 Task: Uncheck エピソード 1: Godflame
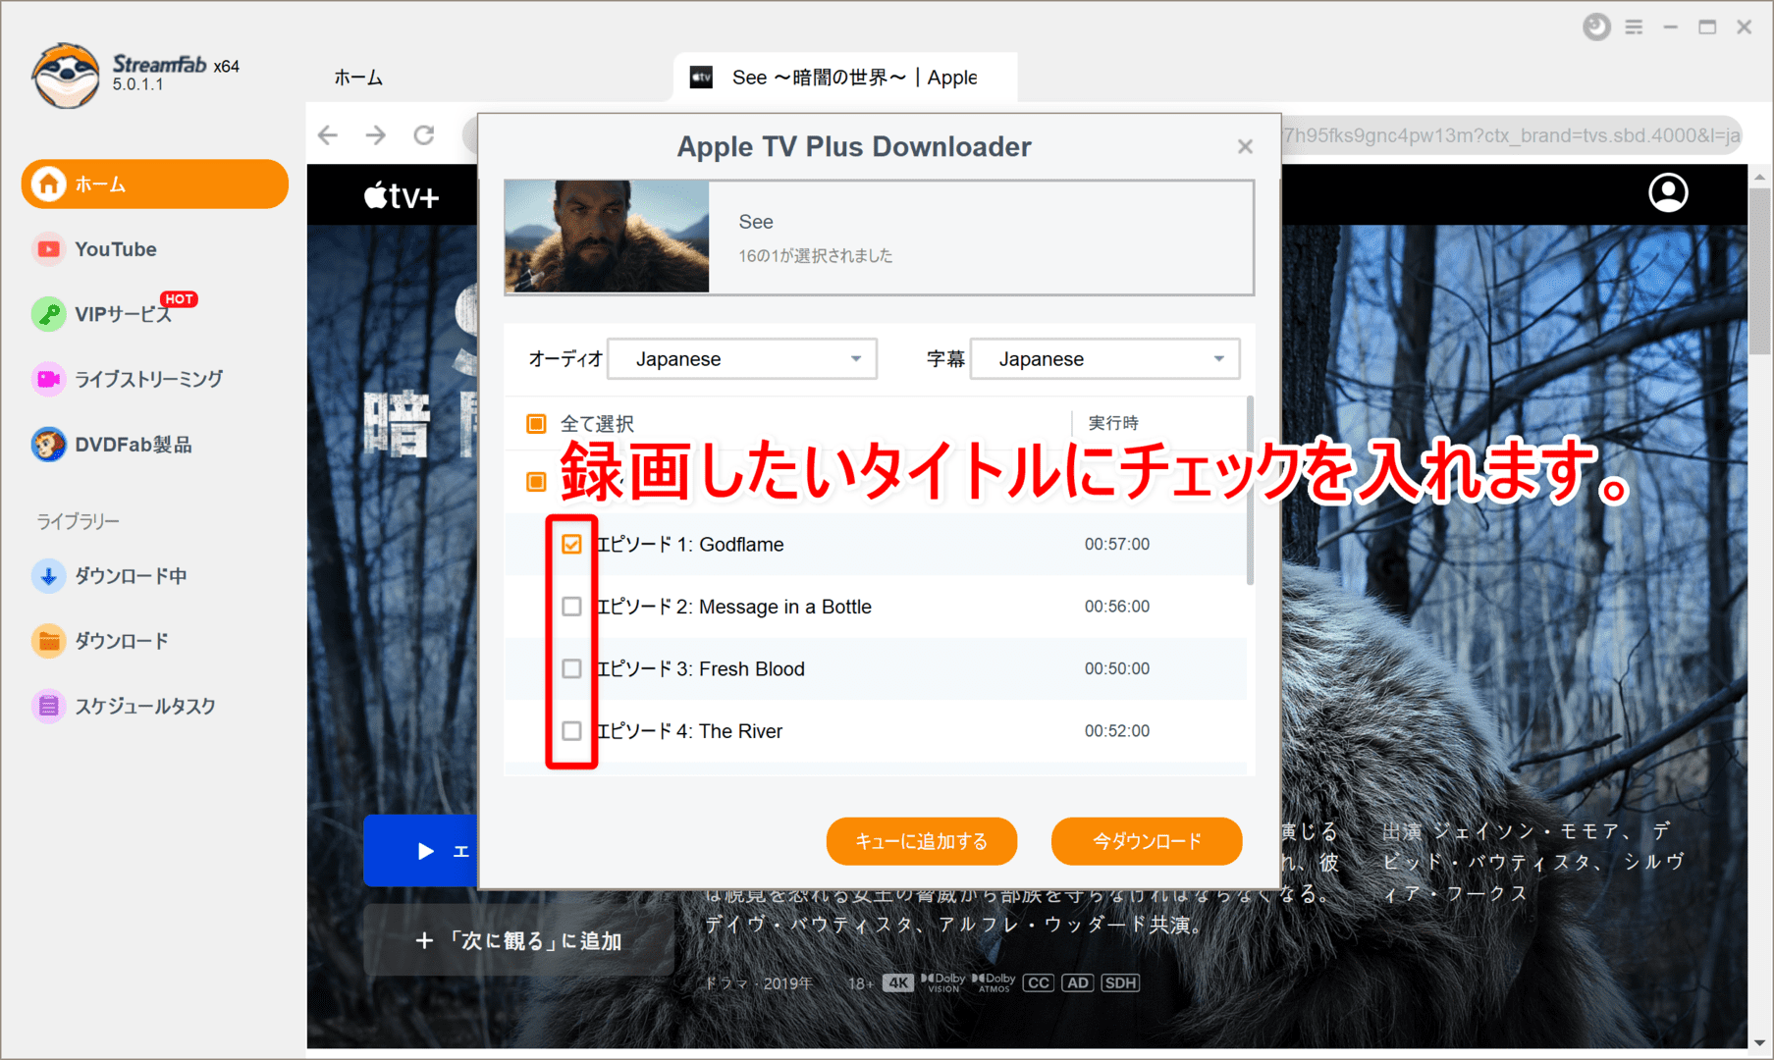pyautogui.click(x=572, y=544)
